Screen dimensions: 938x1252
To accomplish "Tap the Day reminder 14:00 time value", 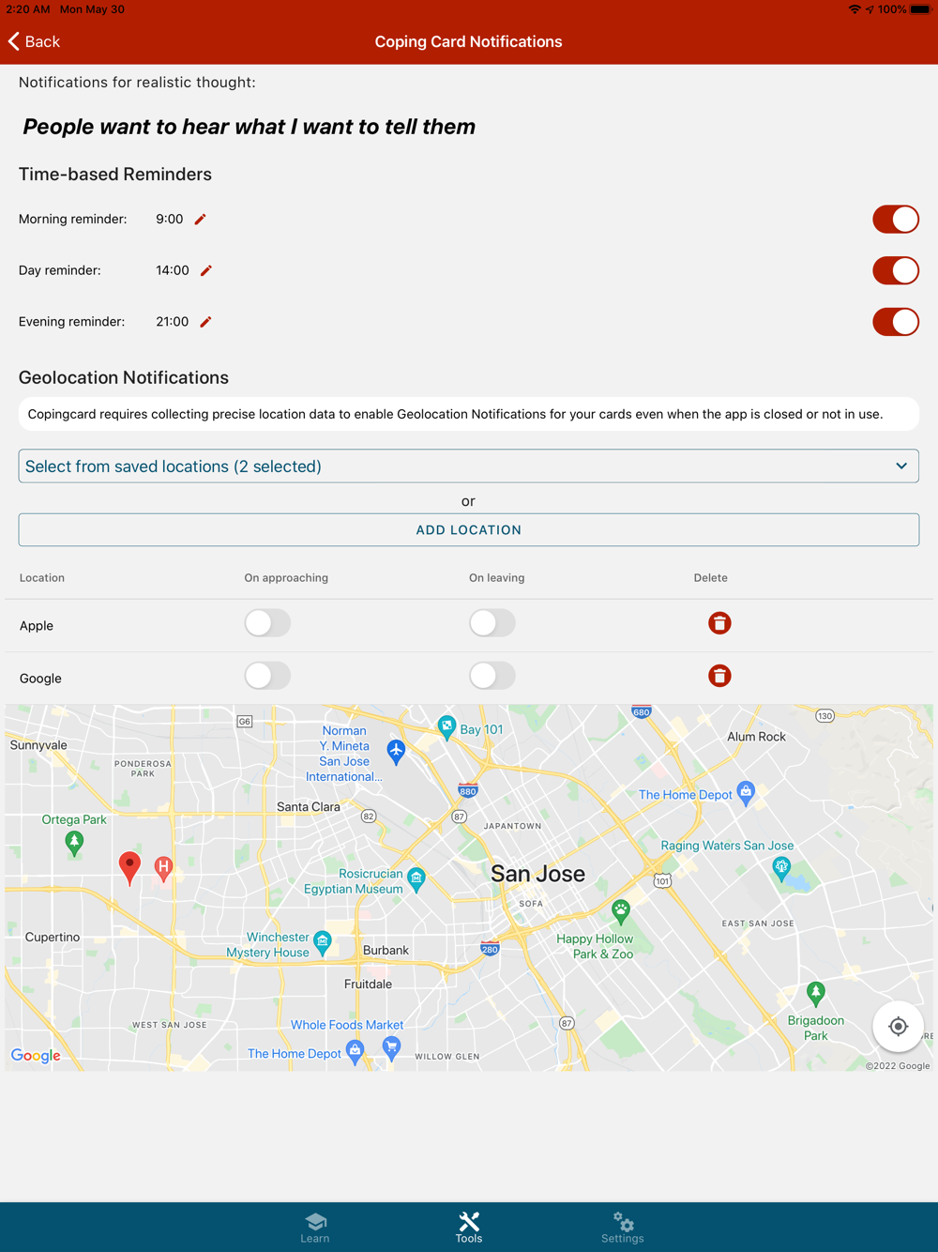I will pos(173,270).
